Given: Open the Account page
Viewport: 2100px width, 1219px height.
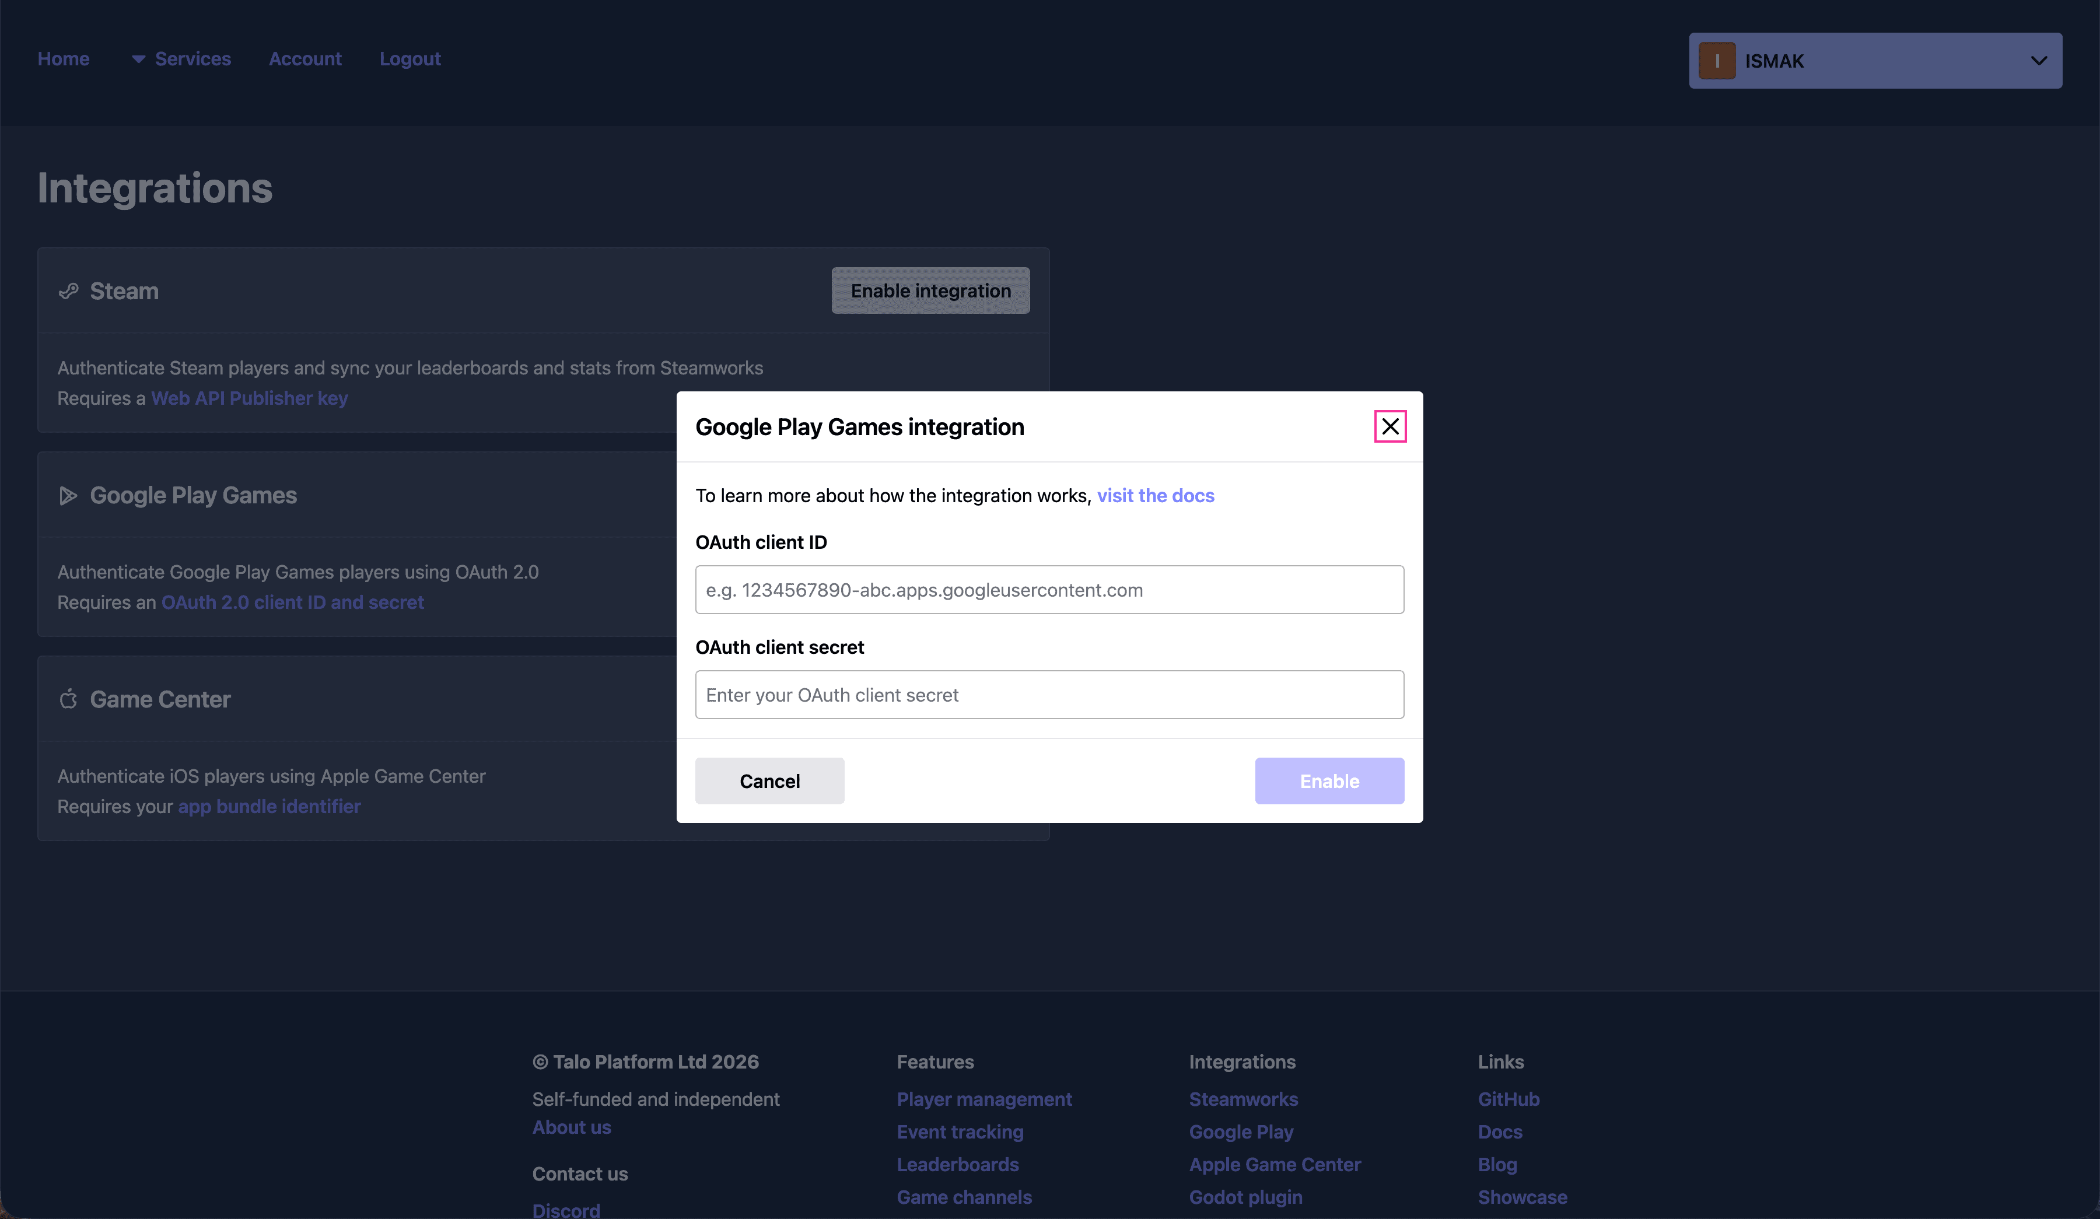Looking at the screenshot, I should 305,59.
